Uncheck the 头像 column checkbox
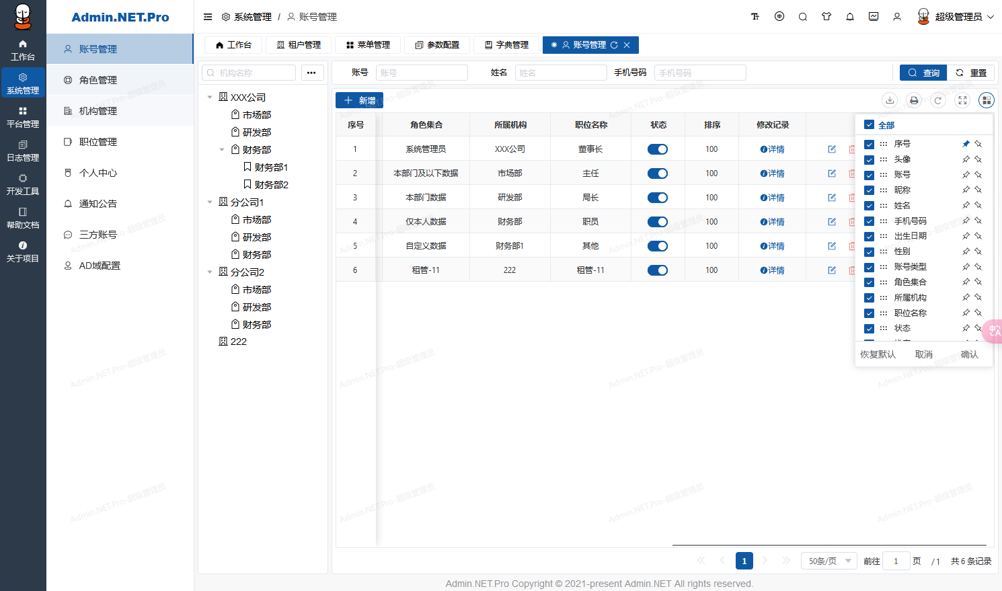The height and width of the screenshot is (591, 1002). point(869,160)
